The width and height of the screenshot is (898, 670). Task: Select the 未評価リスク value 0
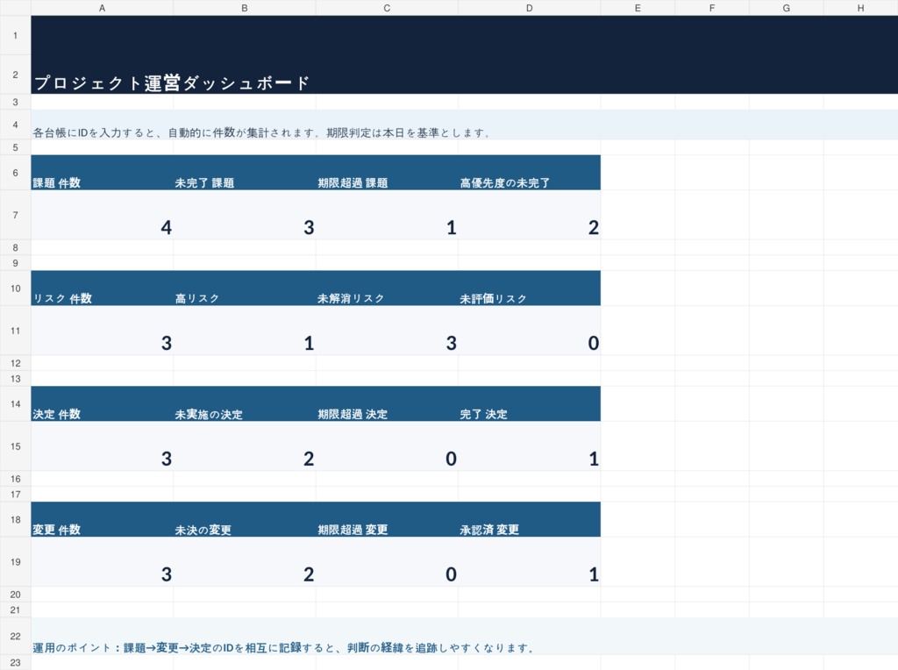pyautogui.click(x=529, y=331)
